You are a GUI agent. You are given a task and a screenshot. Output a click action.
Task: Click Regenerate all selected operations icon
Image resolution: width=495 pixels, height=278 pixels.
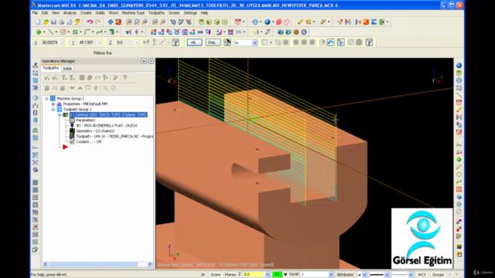(64, 77)
